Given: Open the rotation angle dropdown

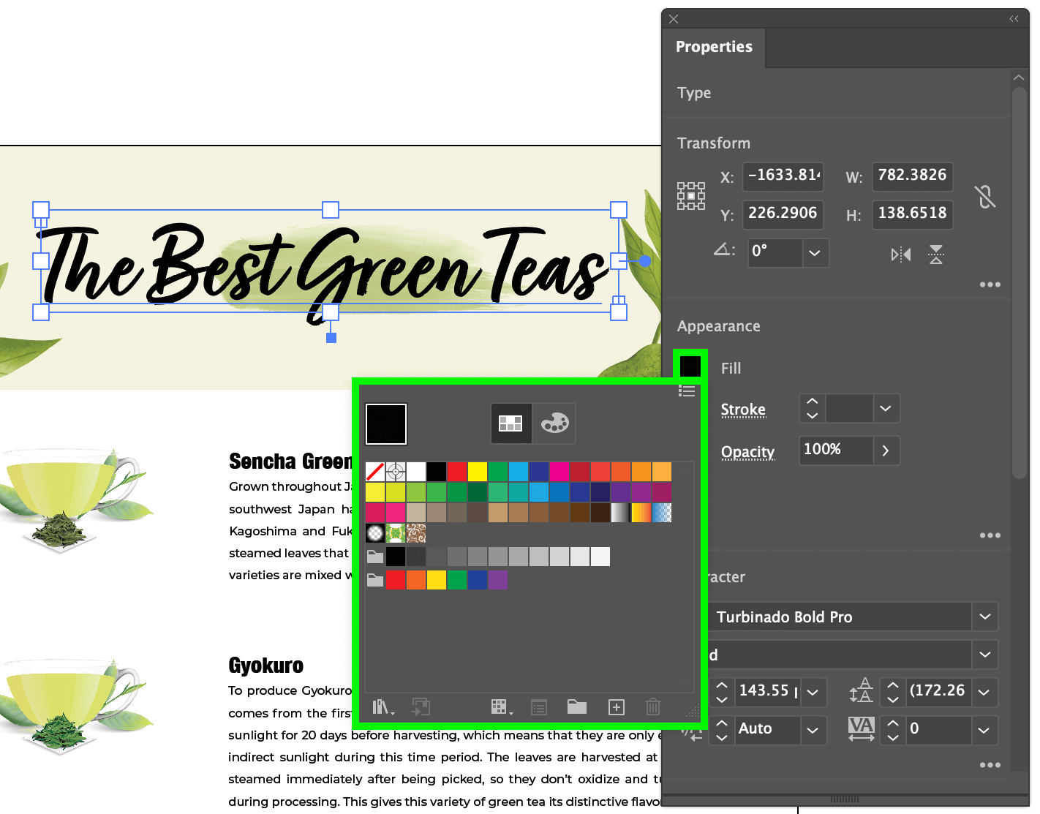Looking at the screenshot, I should (814, 252).
